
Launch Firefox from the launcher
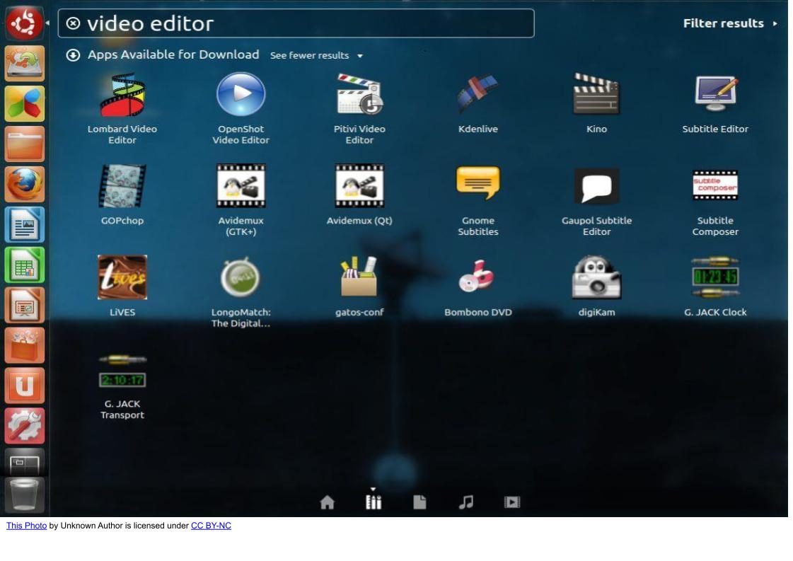tap(24, 184)
